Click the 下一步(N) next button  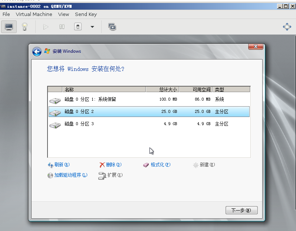click(241, 210)
